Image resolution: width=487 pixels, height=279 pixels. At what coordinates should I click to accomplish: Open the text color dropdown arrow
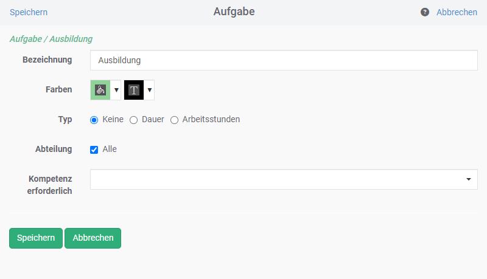(150, 90)
